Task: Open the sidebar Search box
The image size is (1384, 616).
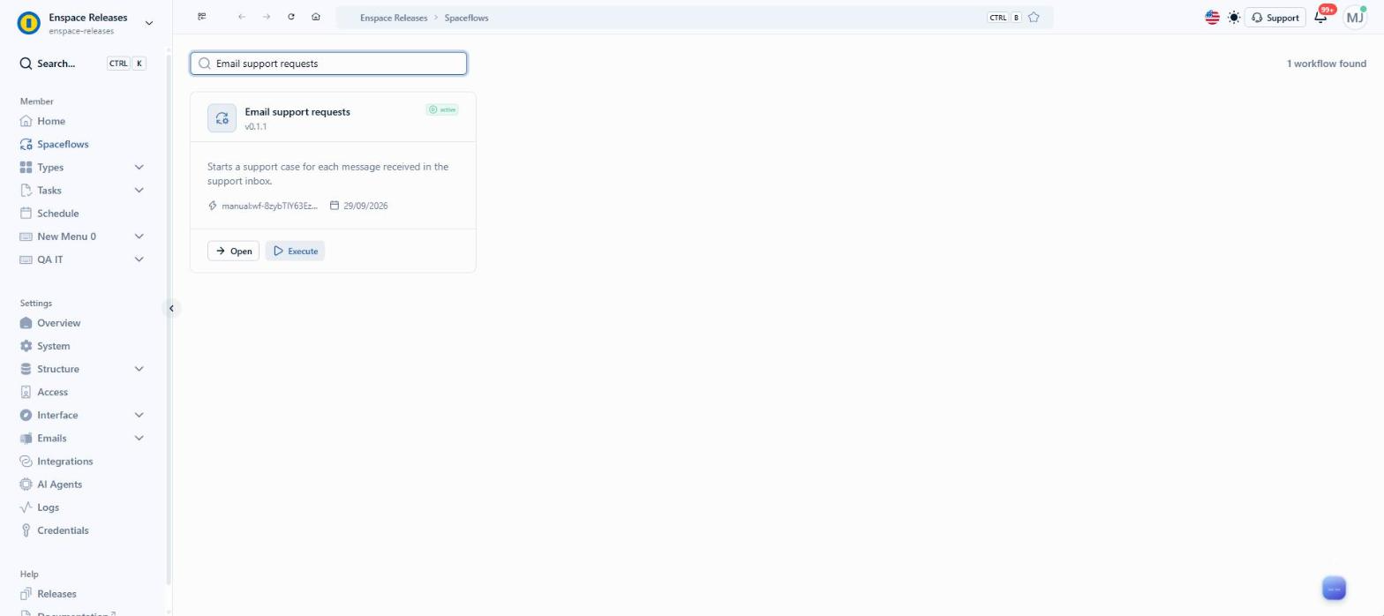Action: [83, 64]
